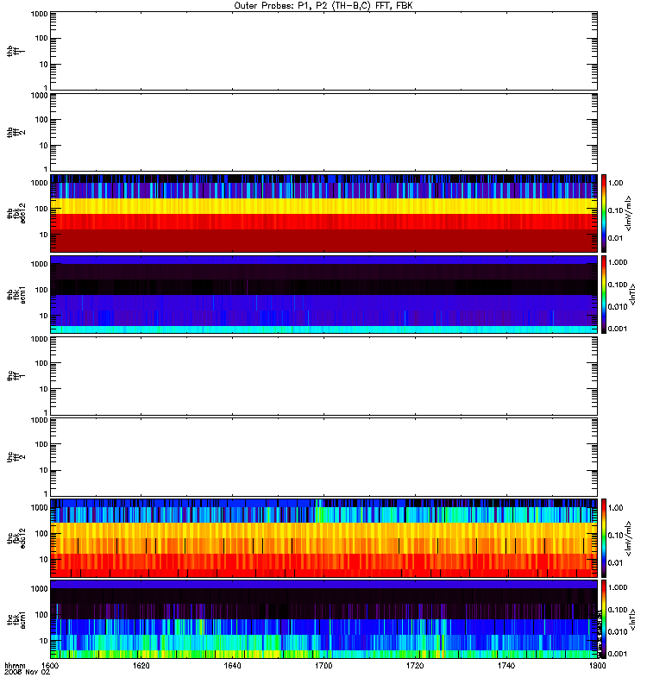Click the 1640 time axis label
The image size is (647, 690).
click(232, 666)
